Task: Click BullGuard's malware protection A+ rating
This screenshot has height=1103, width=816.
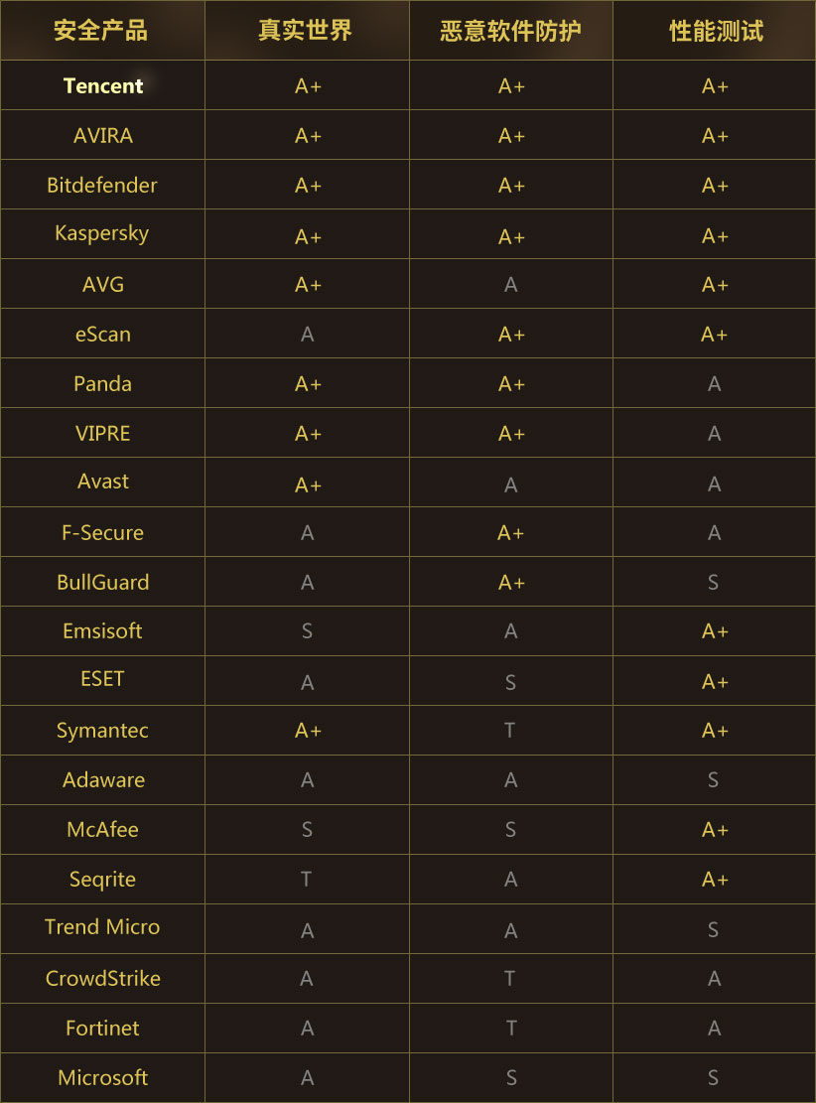Action: (511, 583)
